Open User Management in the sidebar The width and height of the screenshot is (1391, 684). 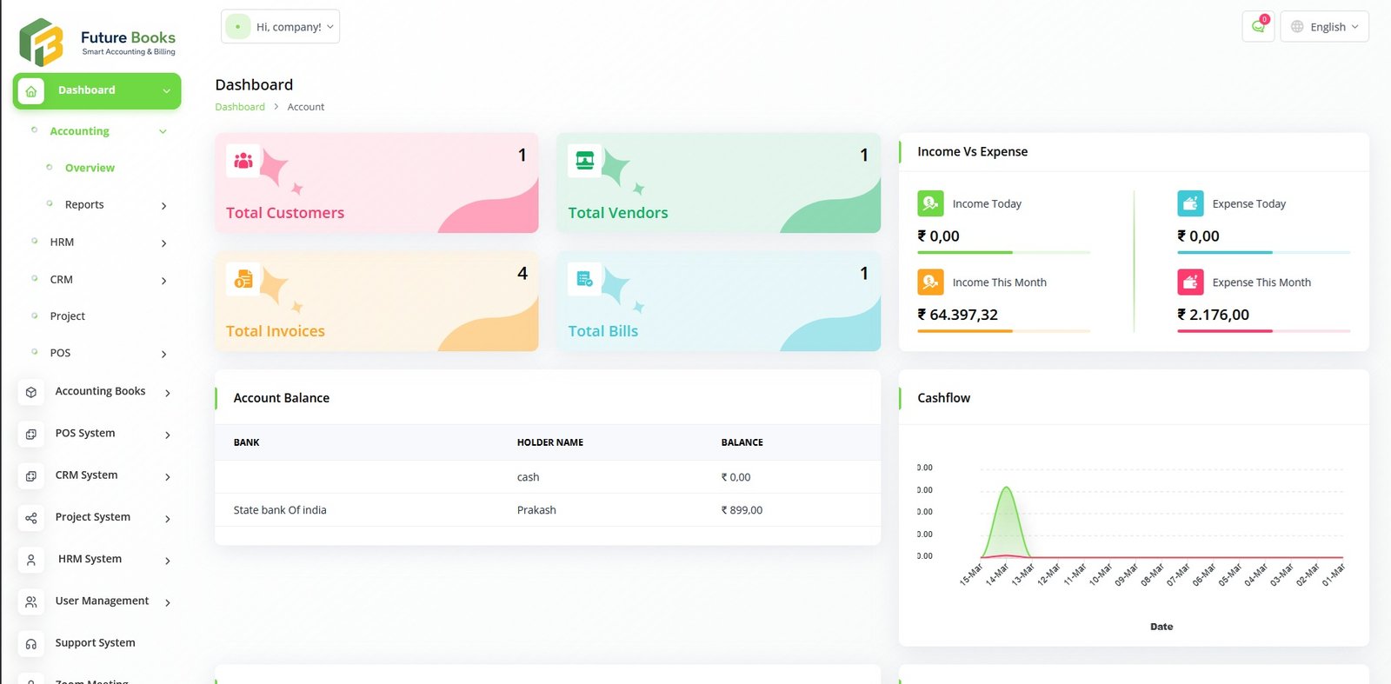pyautogui.click(x=102, y=601)
